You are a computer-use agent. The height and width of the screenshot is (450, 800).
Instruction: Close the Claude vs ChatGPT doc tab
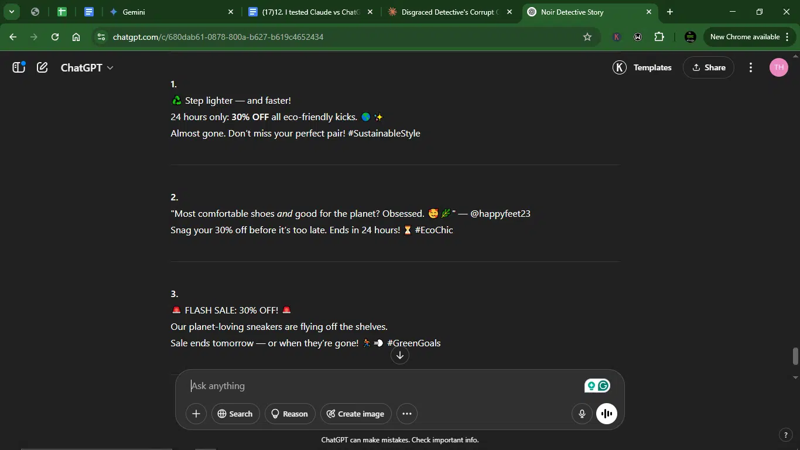point(370,12)
